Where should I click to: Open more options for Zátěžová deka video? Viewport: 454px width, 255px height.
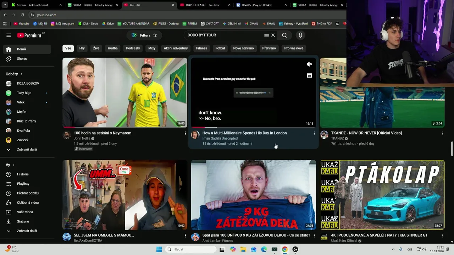pos(314,236)
